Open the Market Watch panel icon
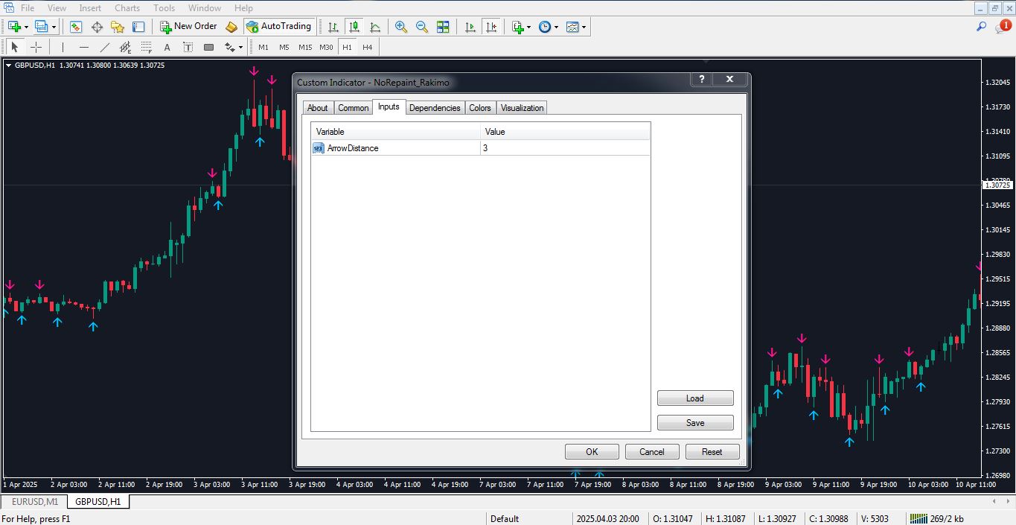 [x=76, y=27]
